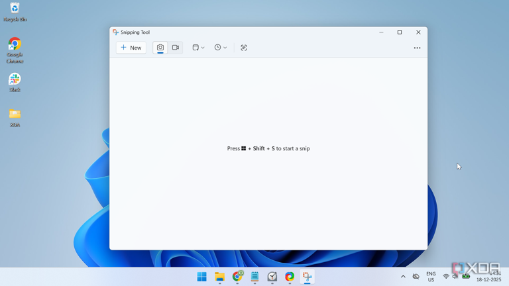Image resolution: width=509 pixels, height=286 pixels.
Task: Click the New snip button
Action: click(131, 48)
